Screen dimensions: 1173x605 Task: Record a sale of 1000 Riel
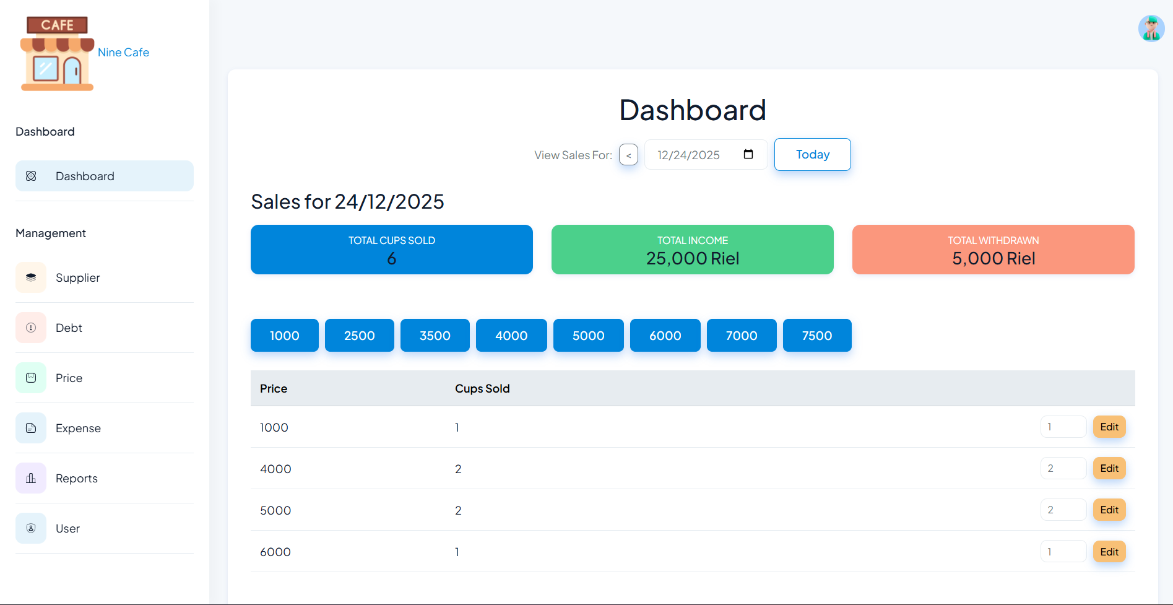click(284, 335)
